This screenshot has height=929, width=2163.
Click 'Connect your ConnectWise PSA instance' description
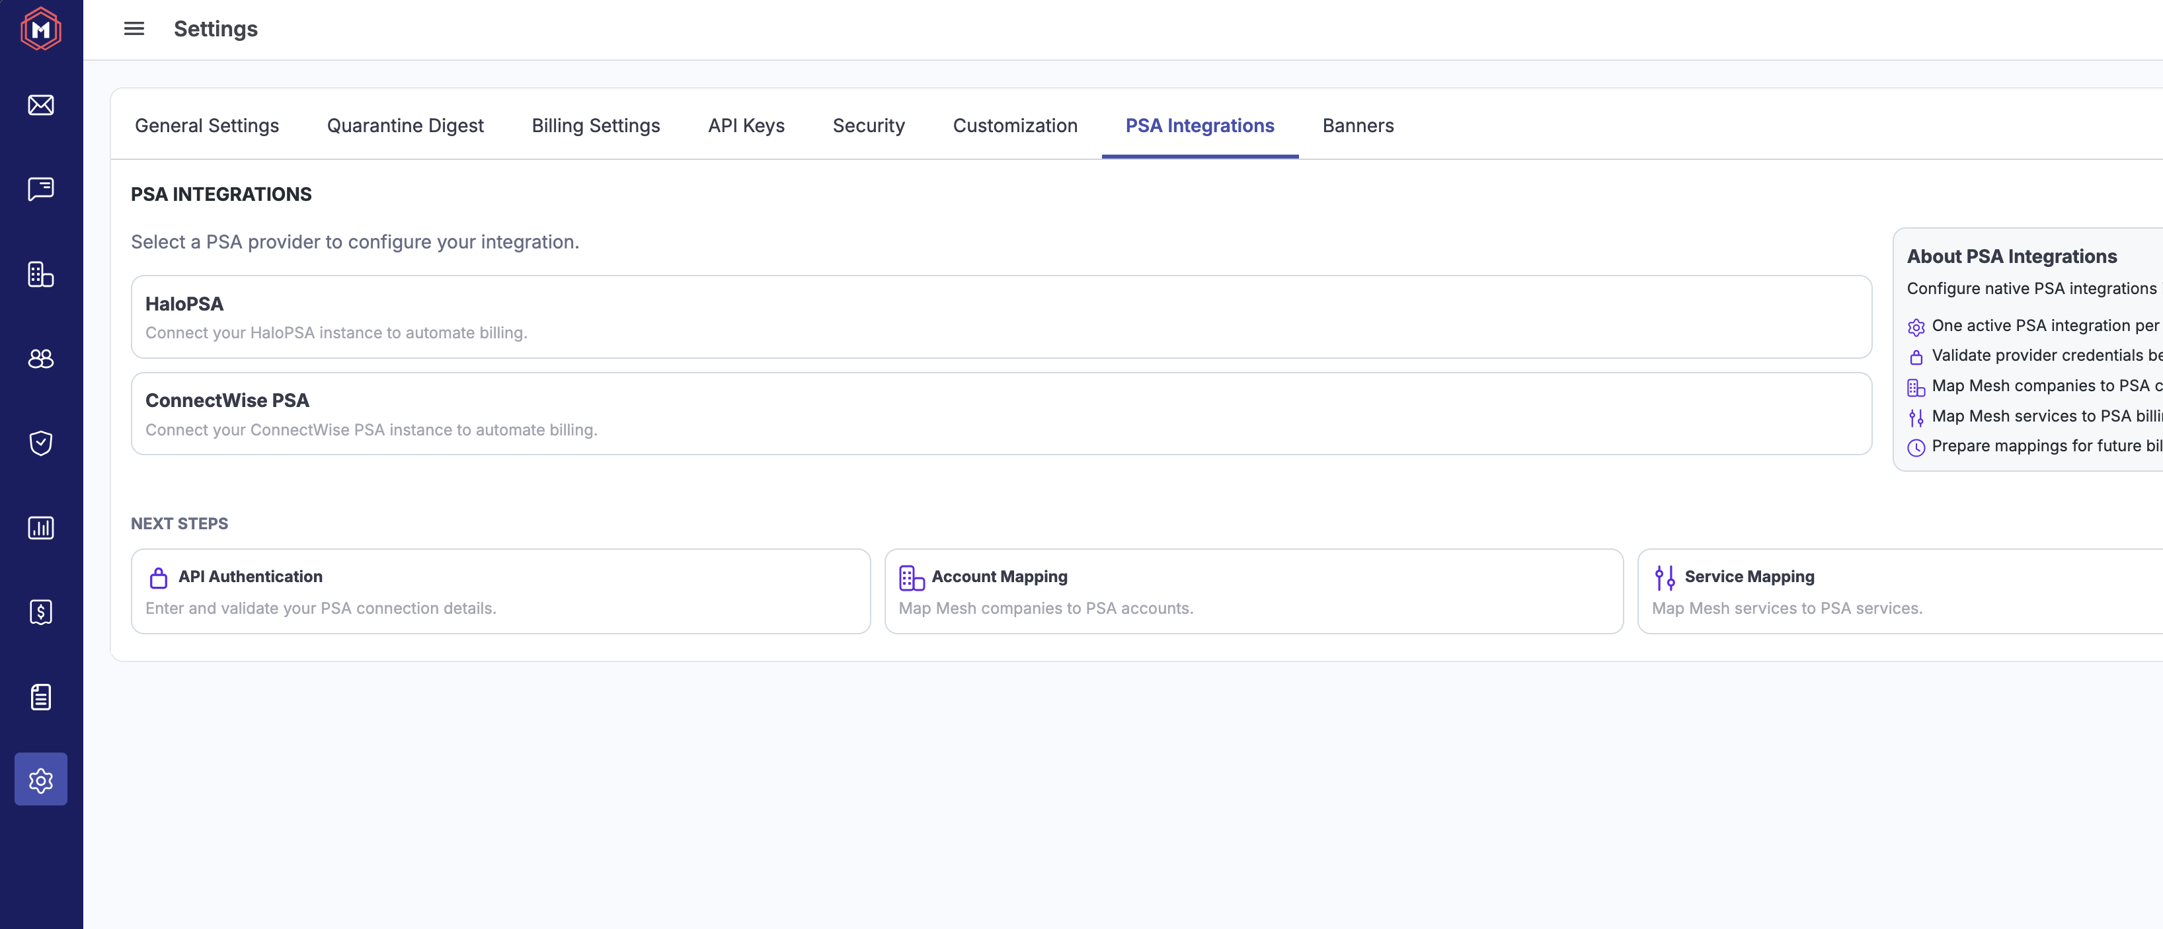pyautogui.click(x=371, y=429)
